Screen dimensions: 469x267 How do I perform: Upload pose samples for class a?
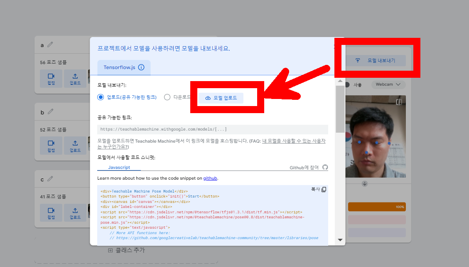[x=75, y=79]
